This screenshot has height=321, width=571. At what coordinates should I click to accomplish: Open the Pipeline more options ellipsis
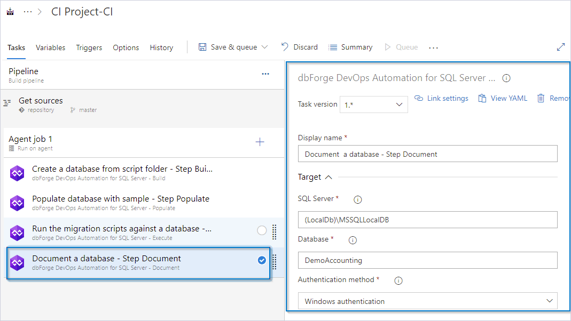pos(265,74)
